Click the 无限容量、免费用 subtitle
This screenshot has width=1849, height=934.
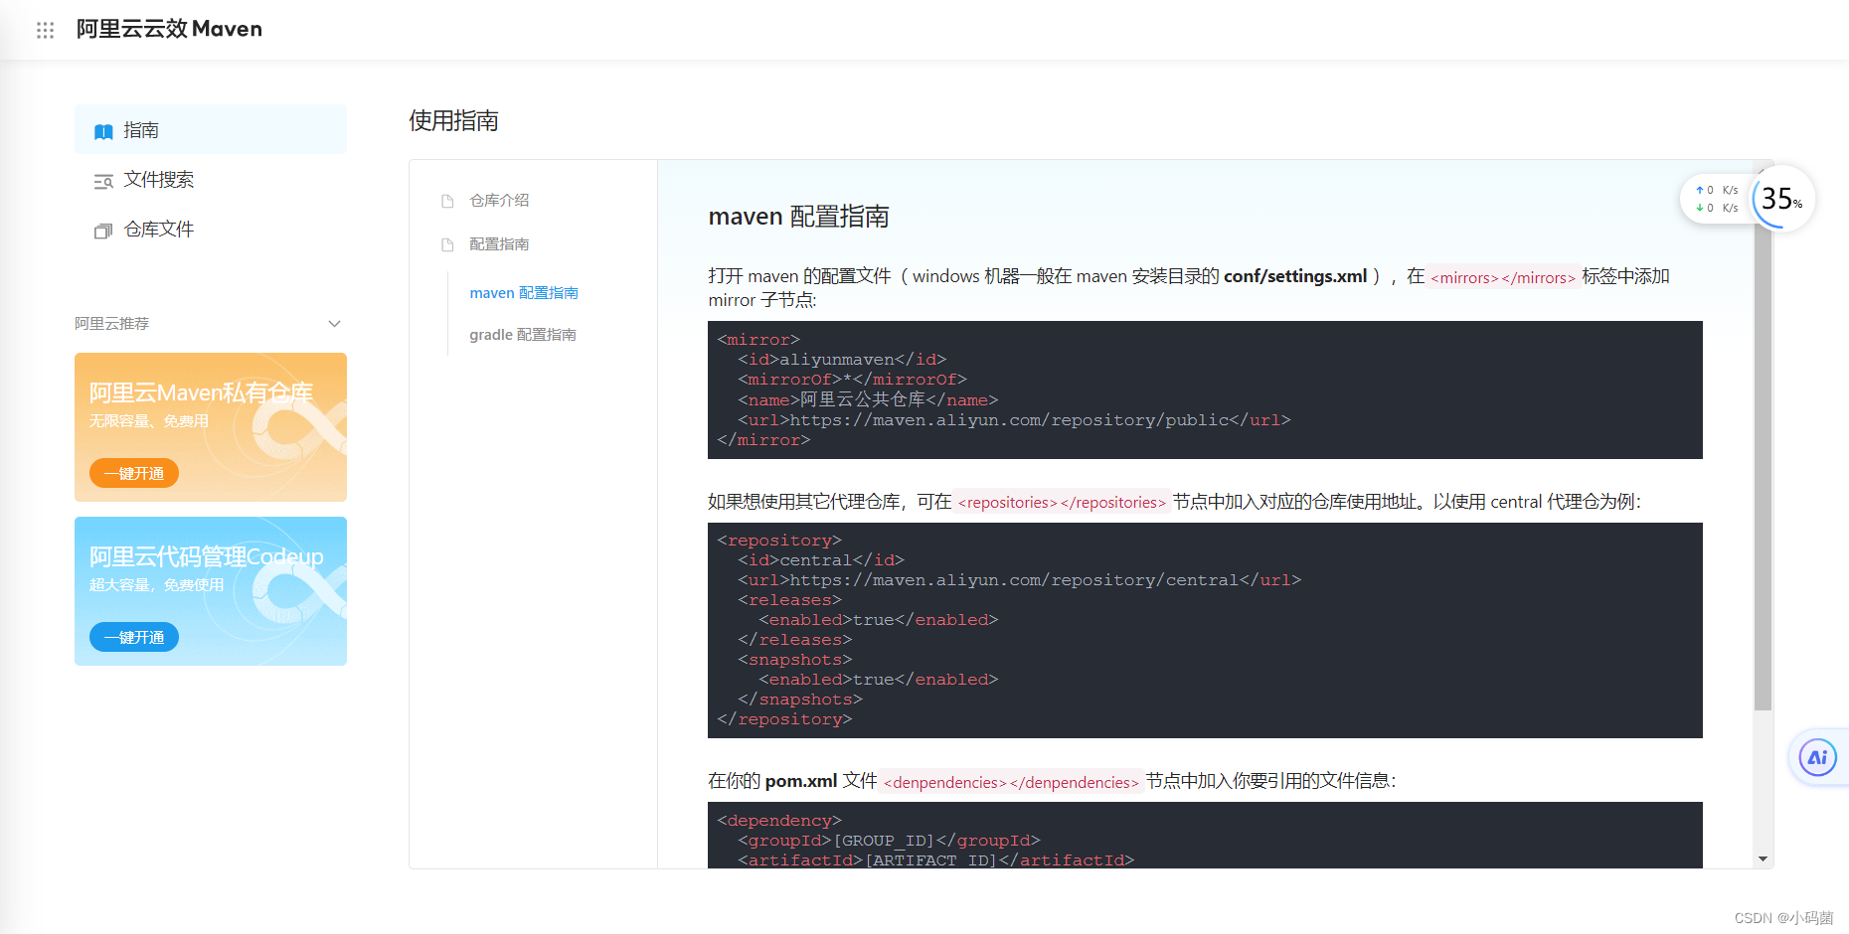pyautogui.click(x=149, y=421)
